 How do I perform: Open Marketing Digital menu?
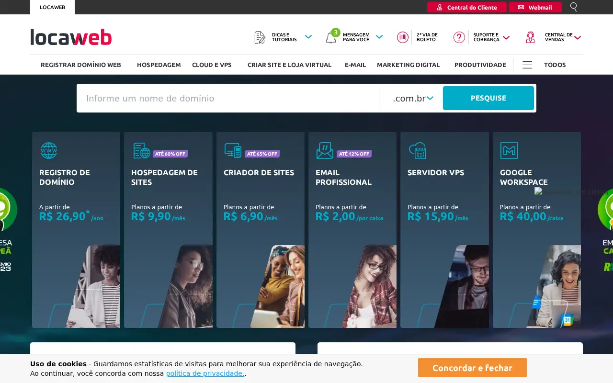(x=408, y=65)
